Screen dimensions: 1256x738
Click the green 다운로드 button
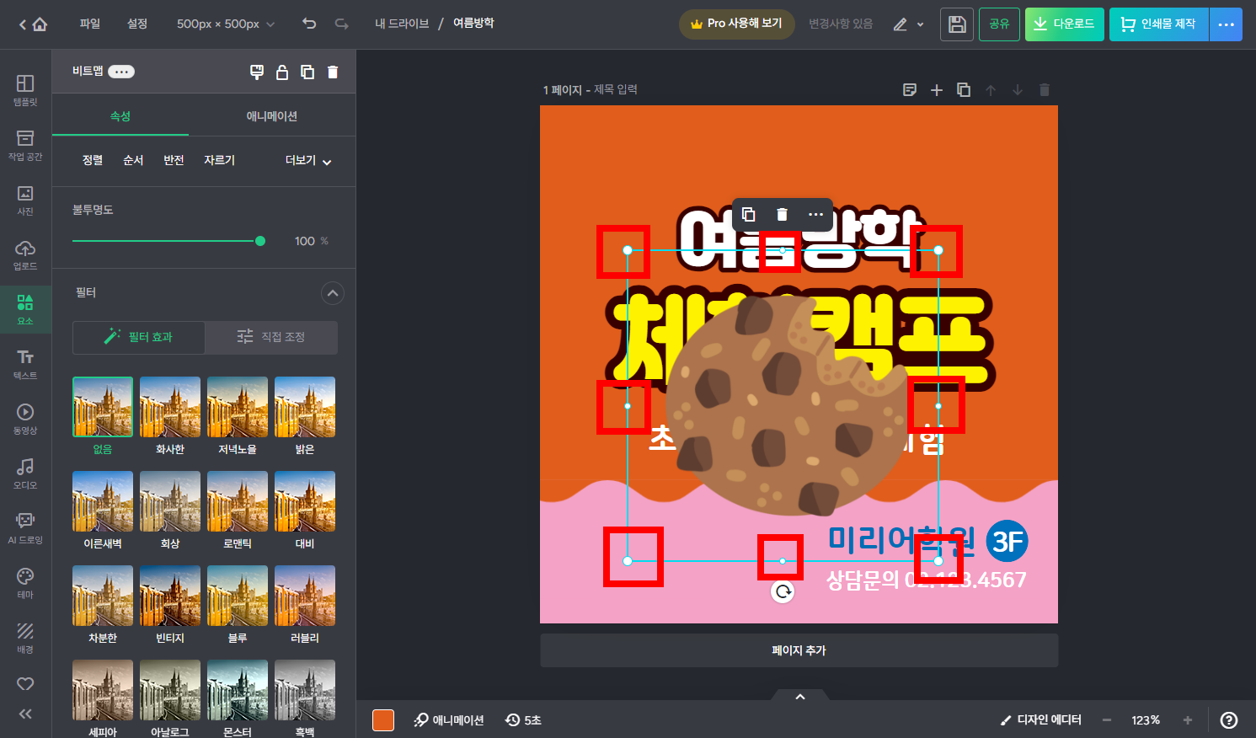1064,24
